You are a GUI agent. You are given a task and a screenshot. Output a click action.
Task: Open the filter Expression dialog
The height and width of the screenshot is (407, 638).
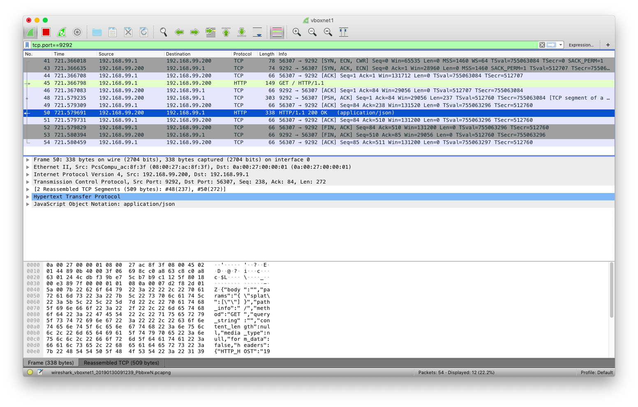(581, 45)
